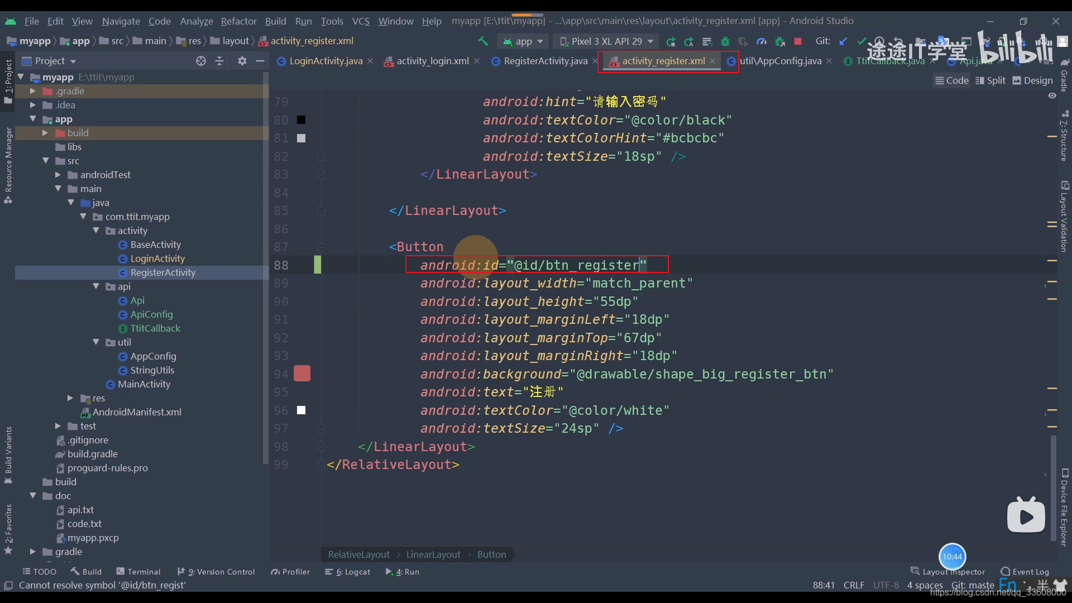Start debugging with the green bug icon
The image size is (1072, 603).
pos(725,41)
